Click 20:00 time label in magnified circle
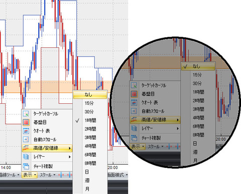 click(221, 139)
